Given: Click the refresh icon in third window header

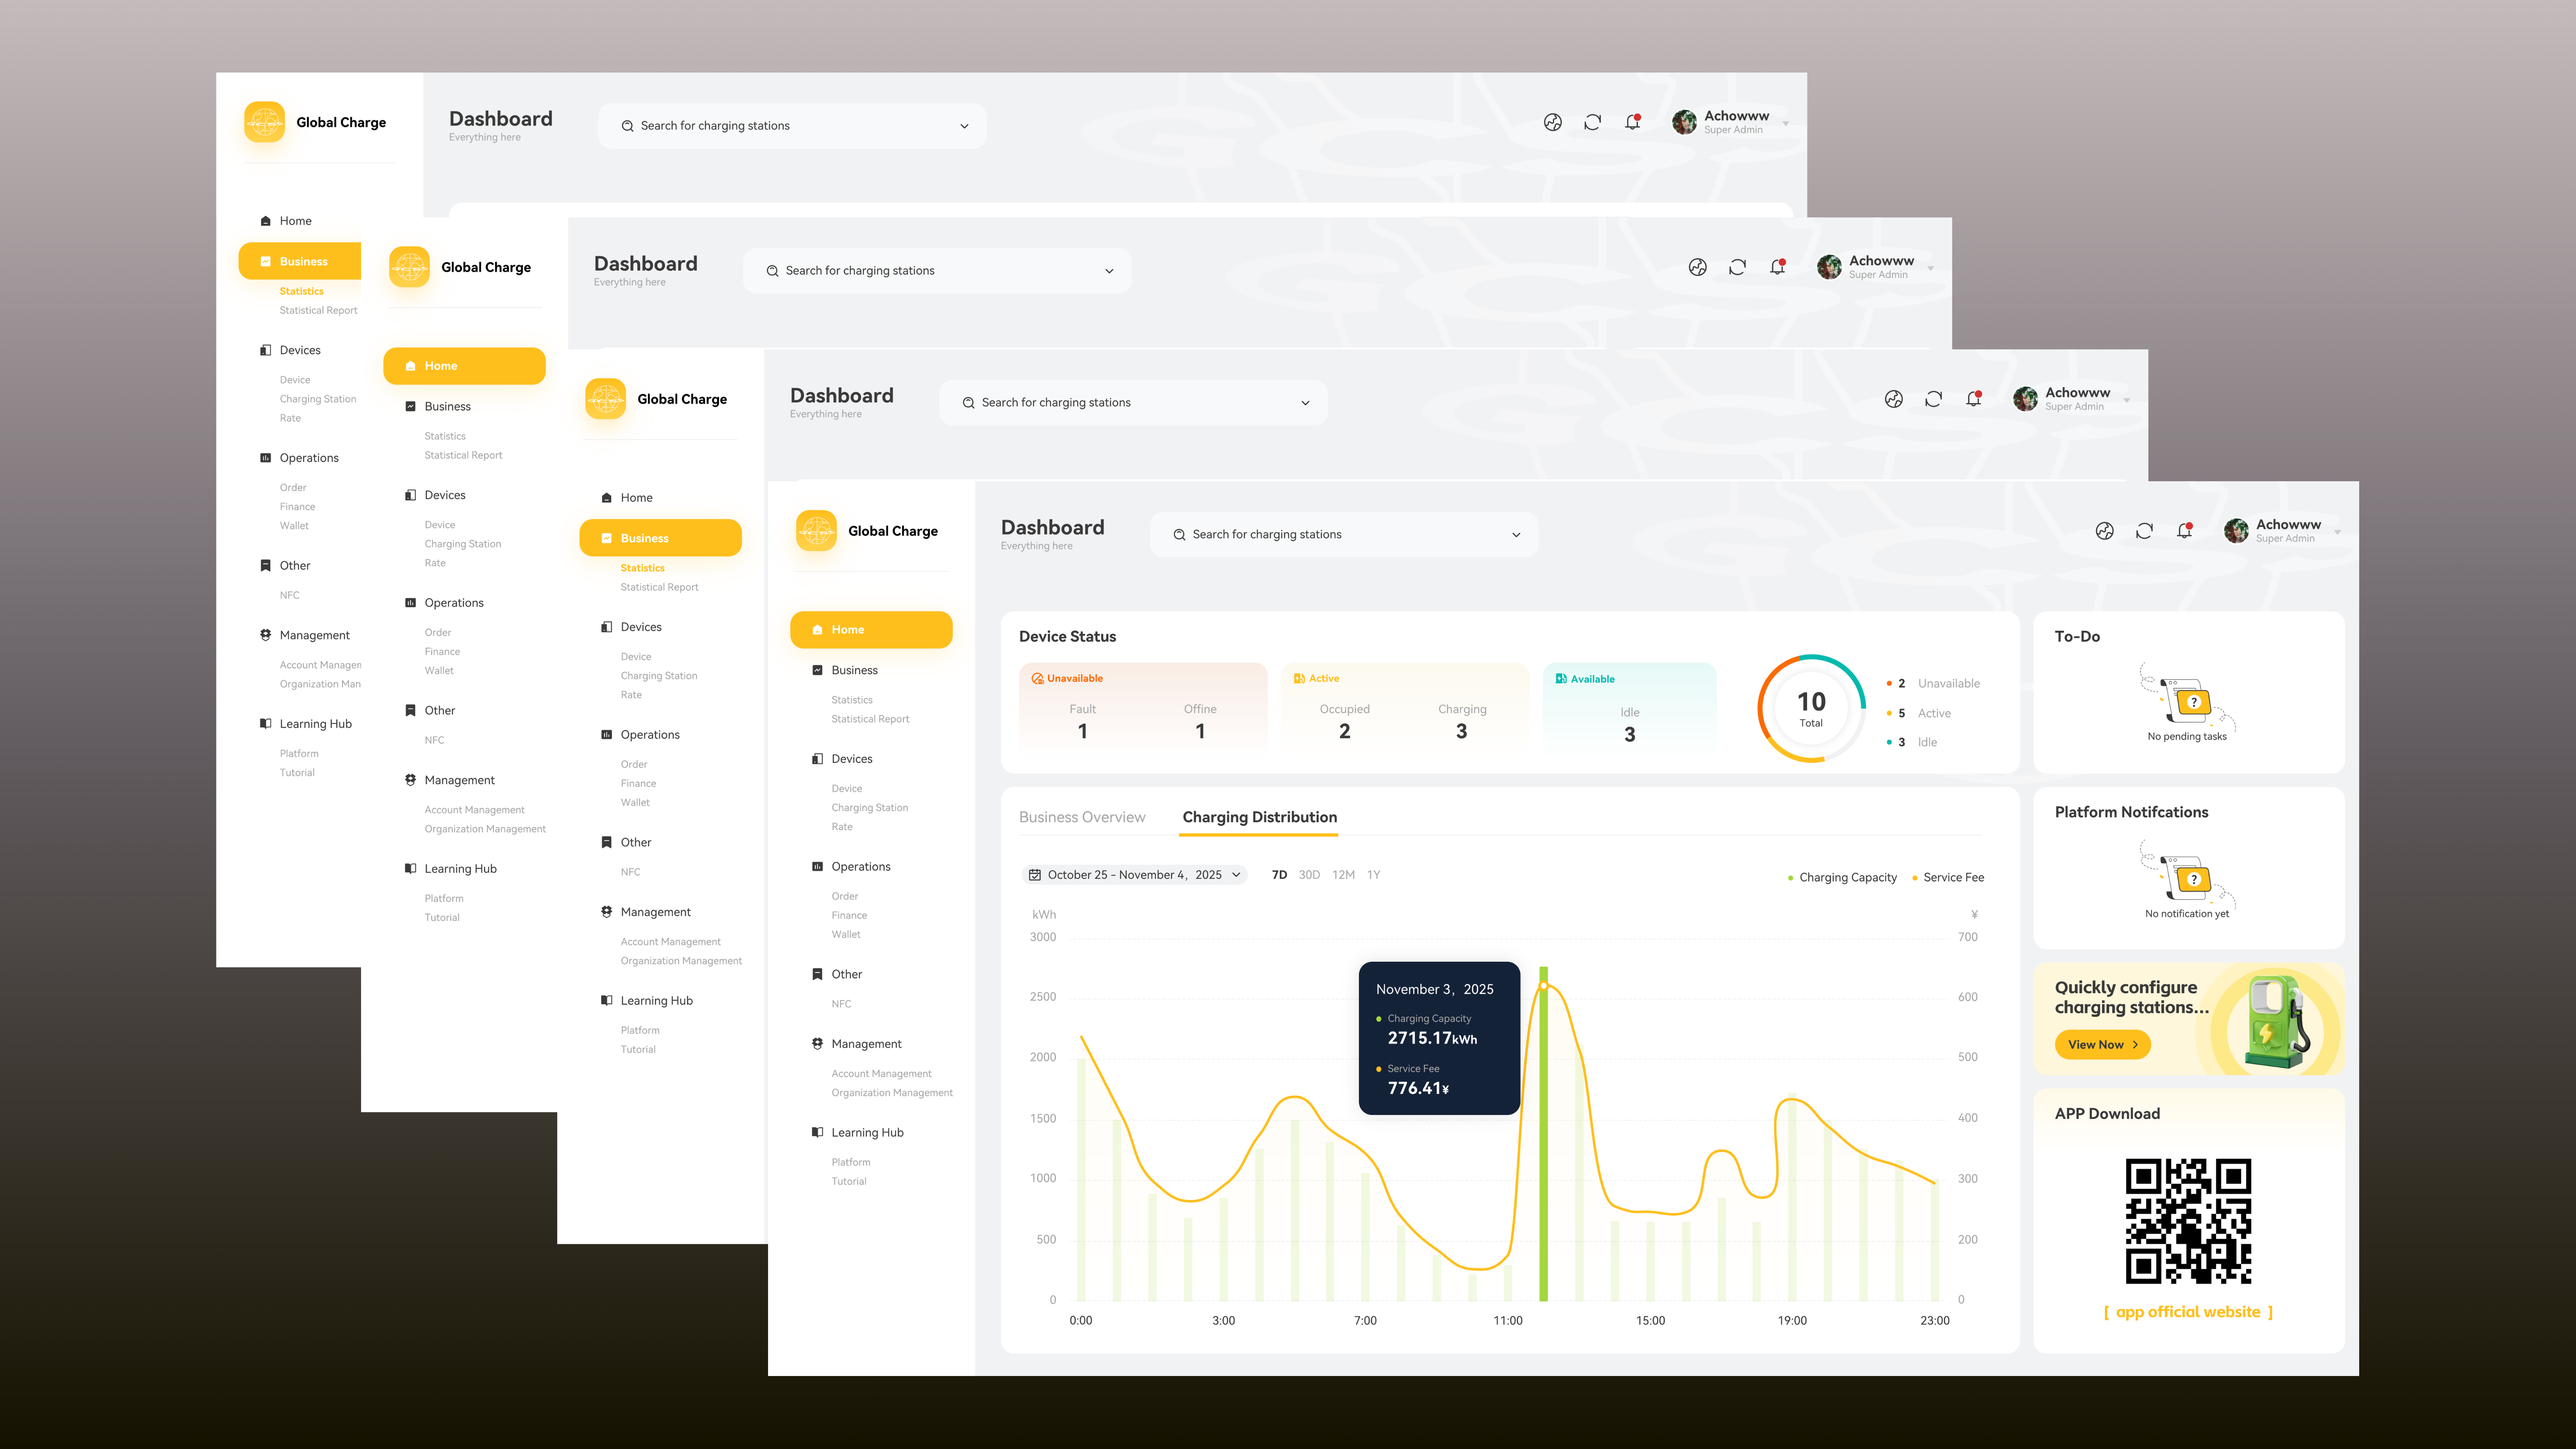Looking at the screenshot, I should [1933, 399].
